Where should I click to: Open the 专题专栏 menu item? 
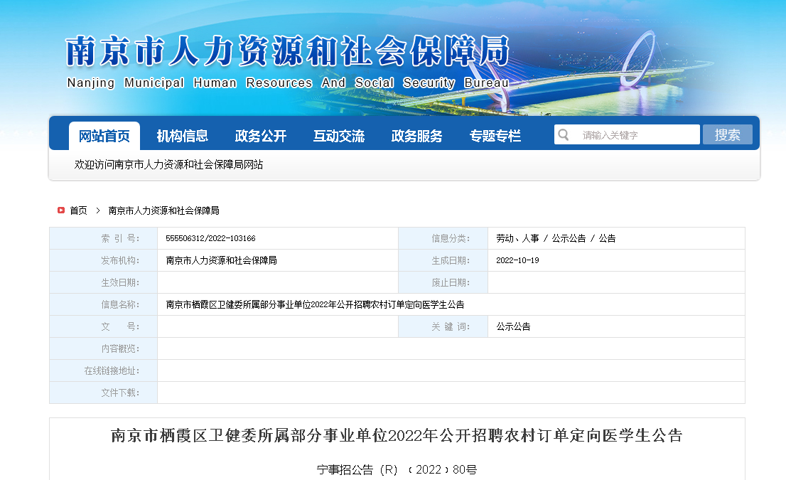click(x=495, y=136)
